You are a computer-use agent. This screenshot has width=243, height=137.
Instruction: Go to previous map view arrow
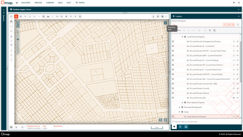click(35, 16)
